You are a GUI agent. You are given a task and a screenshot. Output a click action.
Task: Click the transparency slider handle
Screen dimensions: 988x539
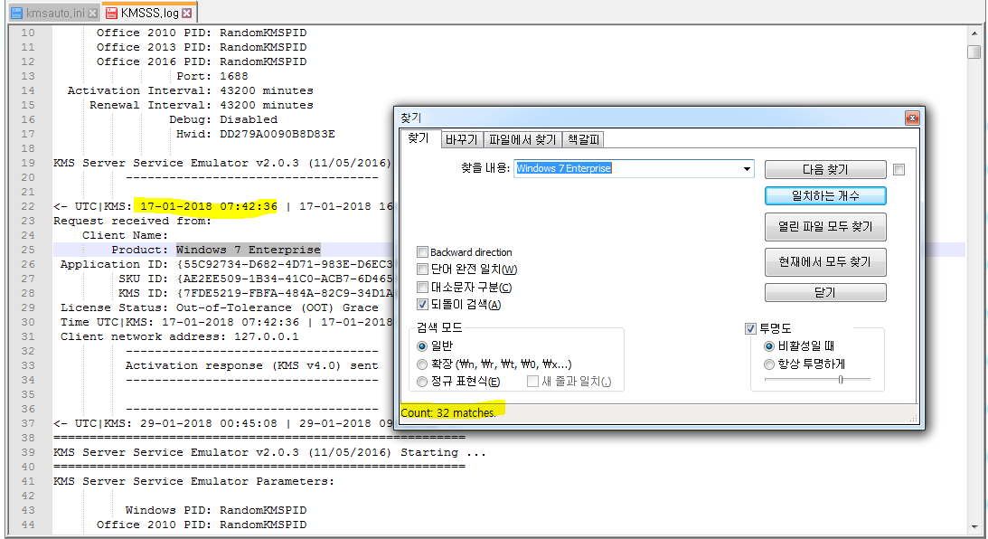click(x=841, y=380)
